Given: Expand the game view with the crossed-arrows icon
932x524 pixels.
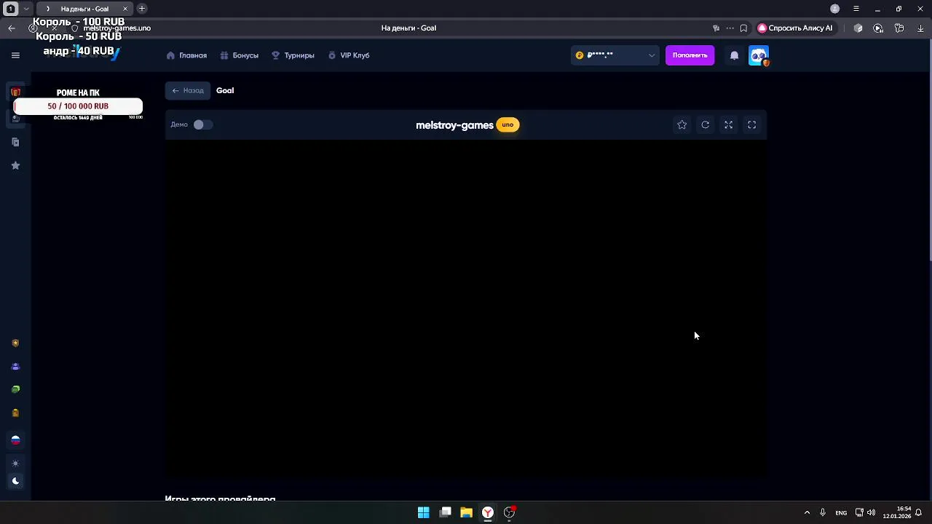Looking at the screenshot, I should click(728, 125).
